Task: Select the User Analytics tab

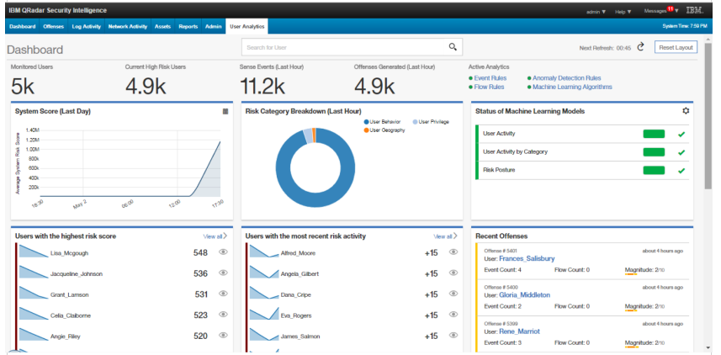Action: (x=247, y=27)
